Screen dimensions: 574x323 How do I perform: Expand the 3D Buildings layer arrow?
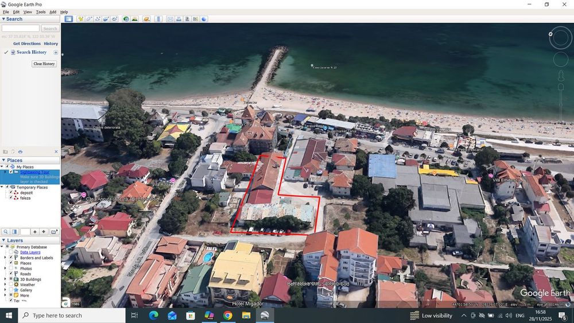click(x=5, y=279)
